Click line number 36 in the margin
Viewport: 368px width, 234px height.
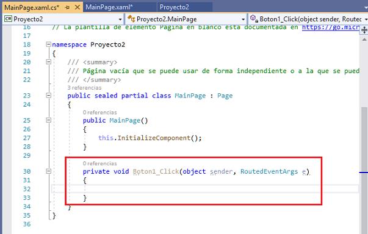point(27,224)
